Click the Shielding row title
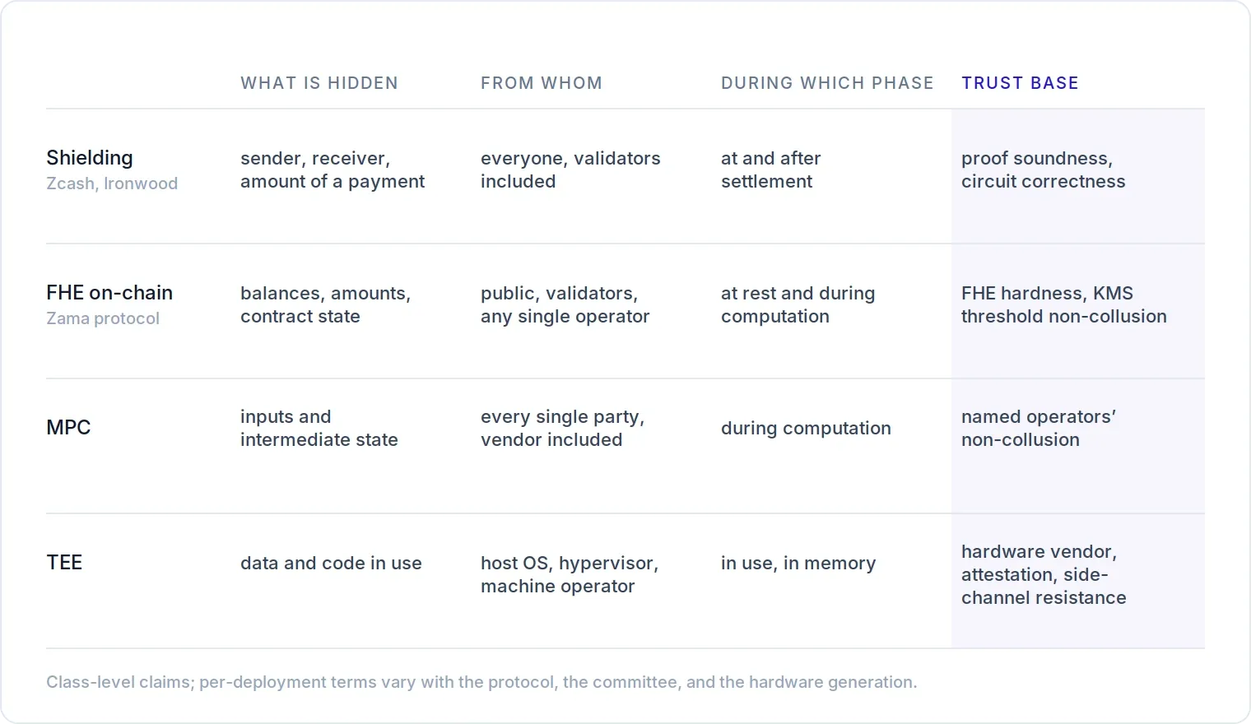1251x724 pixels. click(90, 158)
